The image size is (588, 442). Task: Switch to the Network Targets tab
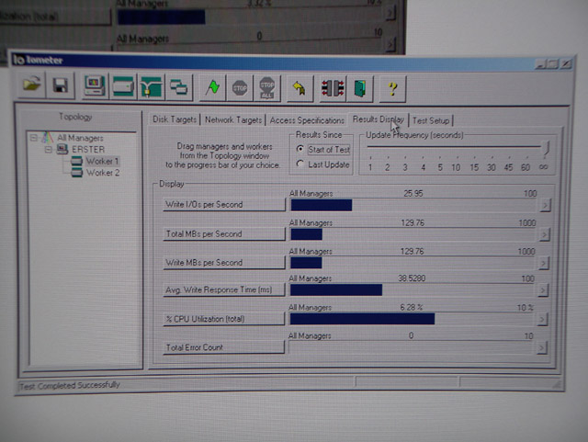point(233,120)
